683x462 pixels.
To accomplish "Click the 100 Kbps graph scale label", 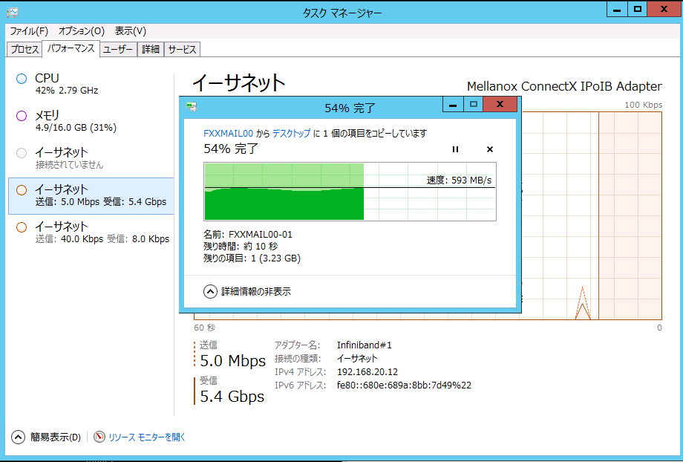I will click(x=643, y=105).
